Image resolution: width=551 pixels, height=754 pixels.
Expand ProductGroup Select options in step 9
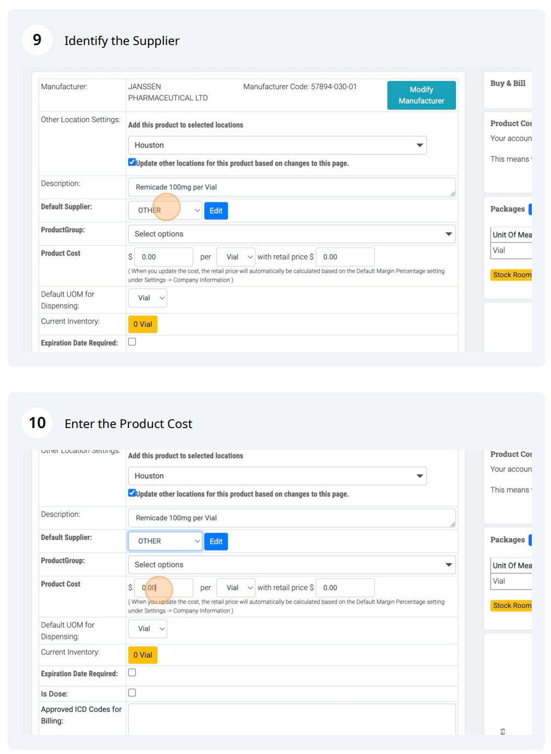pos(292,234)
